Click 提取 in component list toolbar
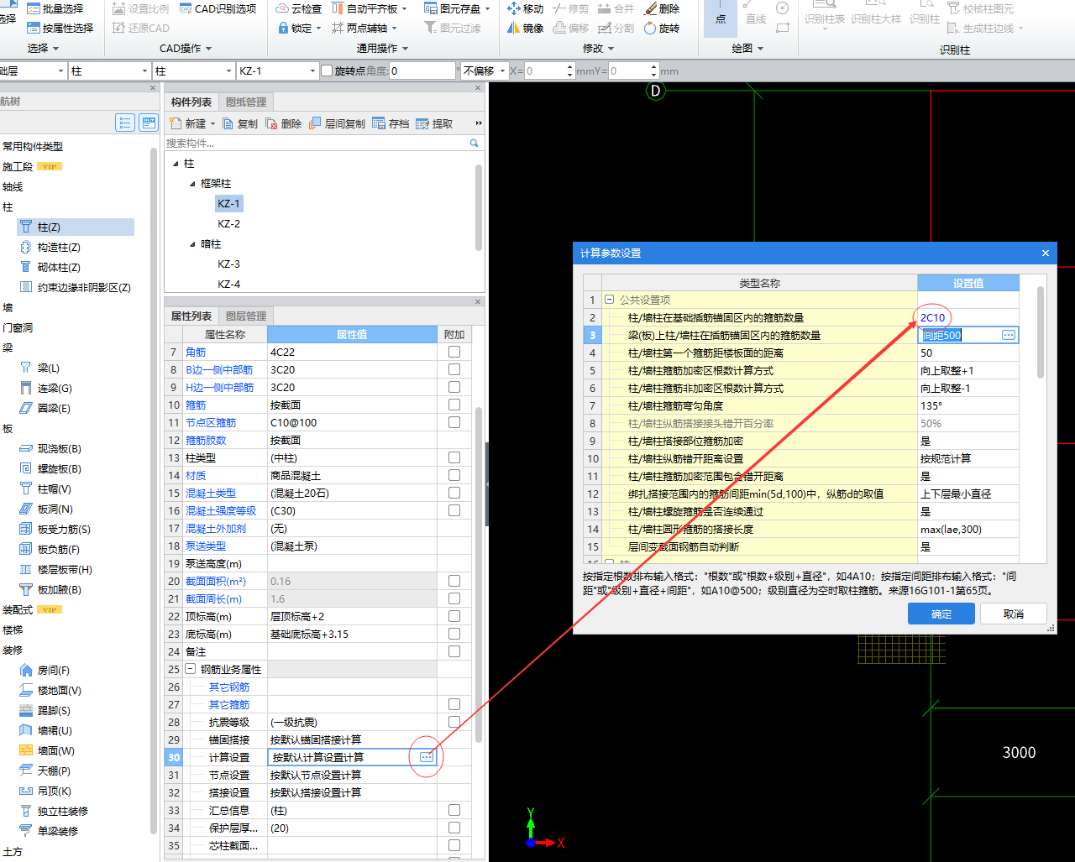Screen dimensions: 1075x862 (x=434, y=123)
